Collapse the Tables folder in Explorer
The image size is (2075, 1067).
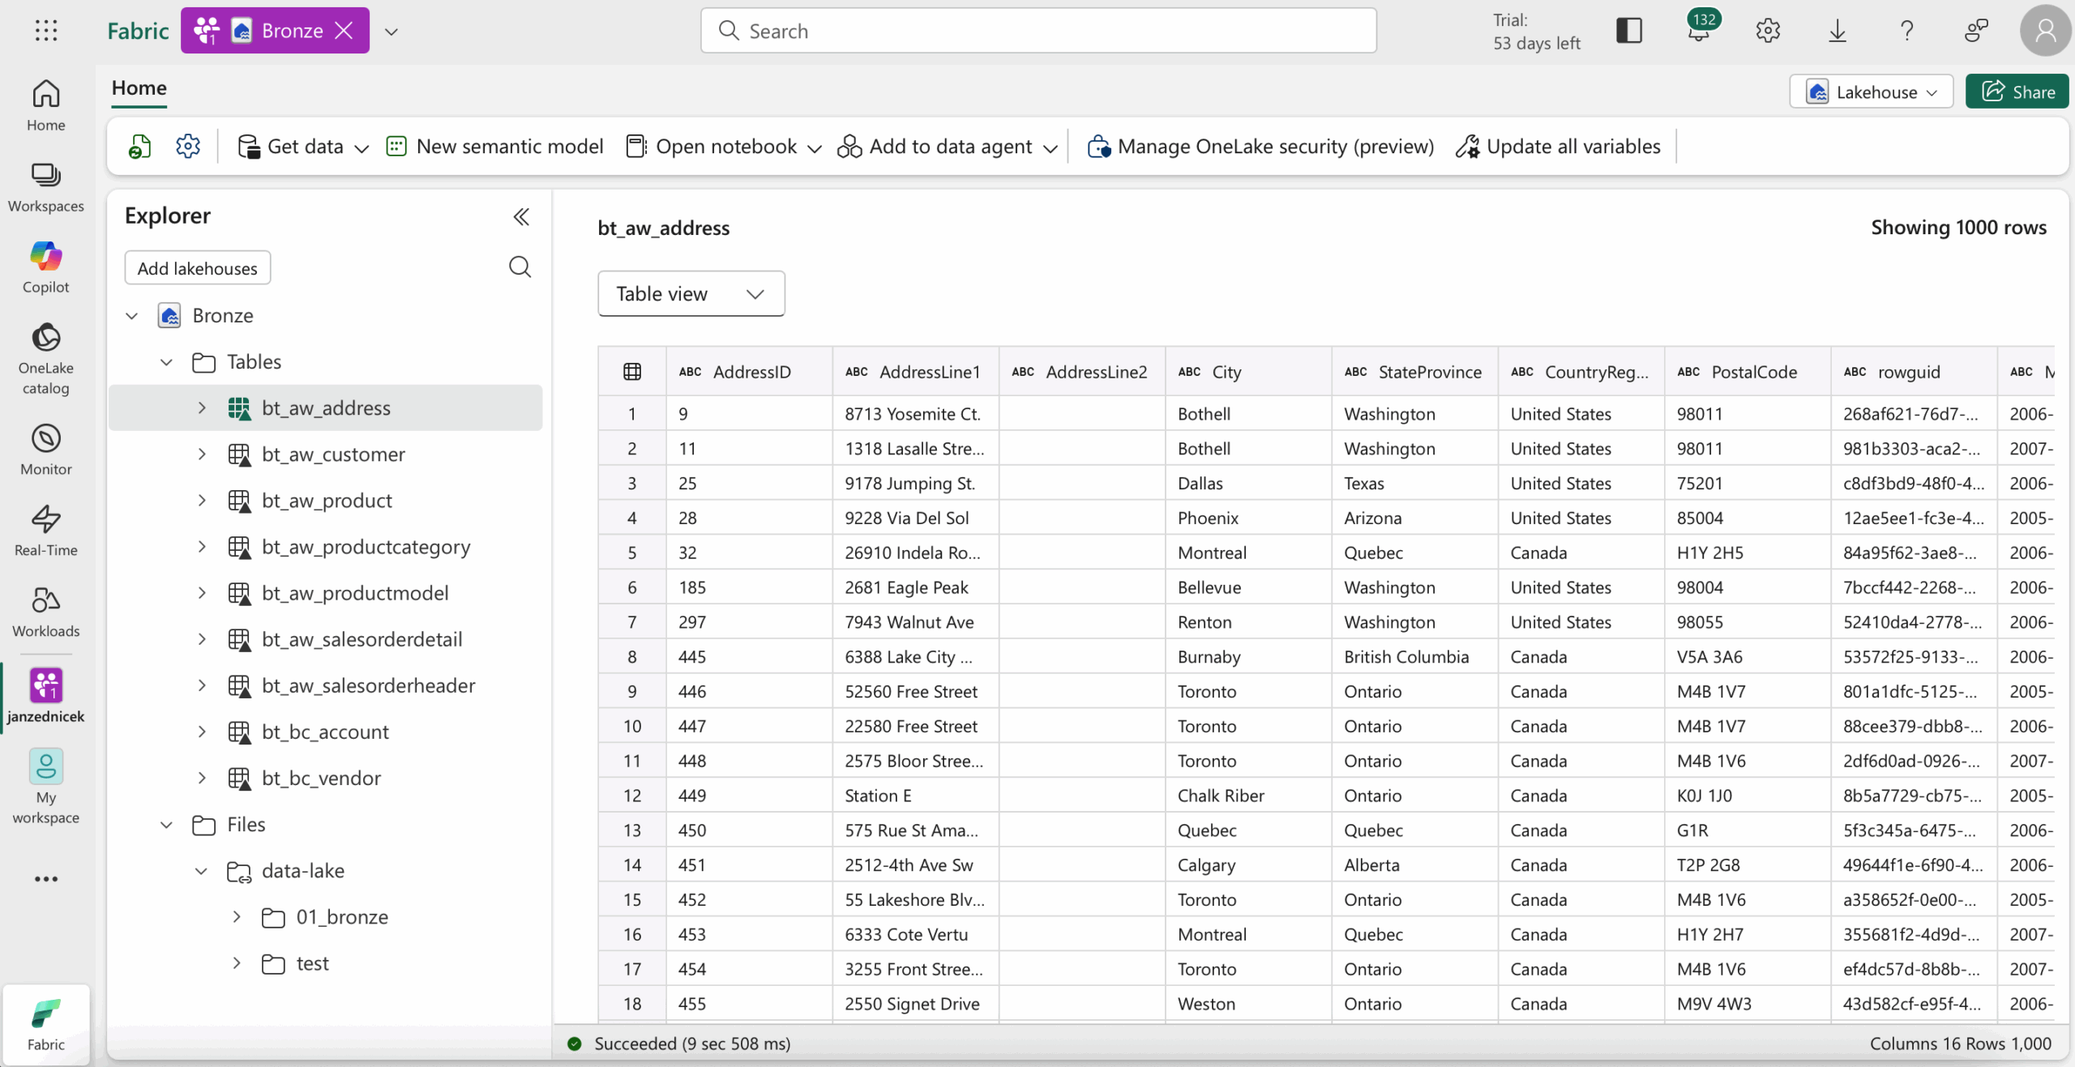click(x=167, y=362)
